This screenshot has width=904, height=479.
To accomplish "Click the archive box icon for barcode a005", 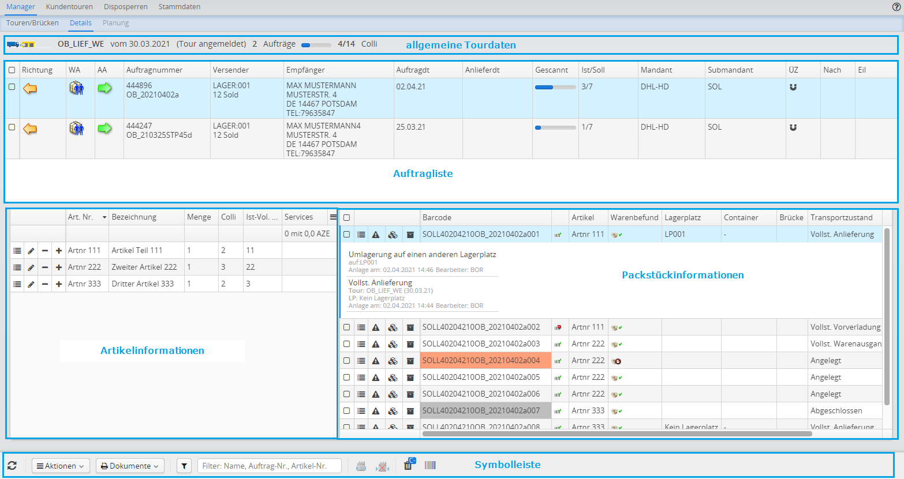I will tap(410, 378).
